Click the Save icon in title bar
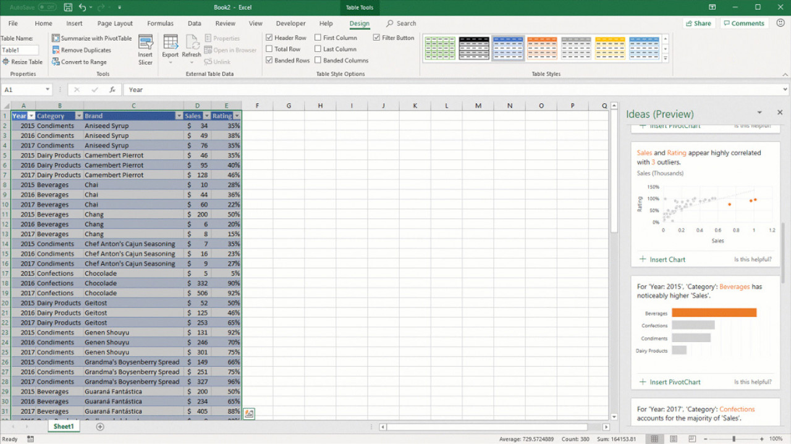 click(68, 7)
